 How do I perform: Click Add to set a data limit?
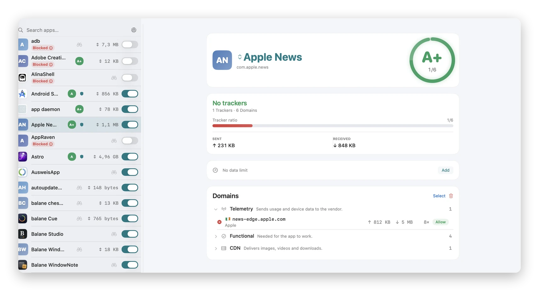[x=445, y=170]
